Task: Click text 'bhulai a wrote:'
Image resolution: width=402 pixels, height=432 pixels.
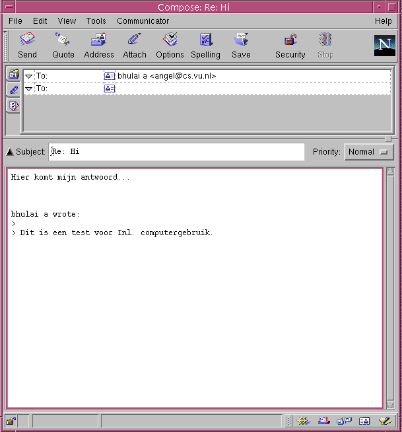Action: coord(45,214)
